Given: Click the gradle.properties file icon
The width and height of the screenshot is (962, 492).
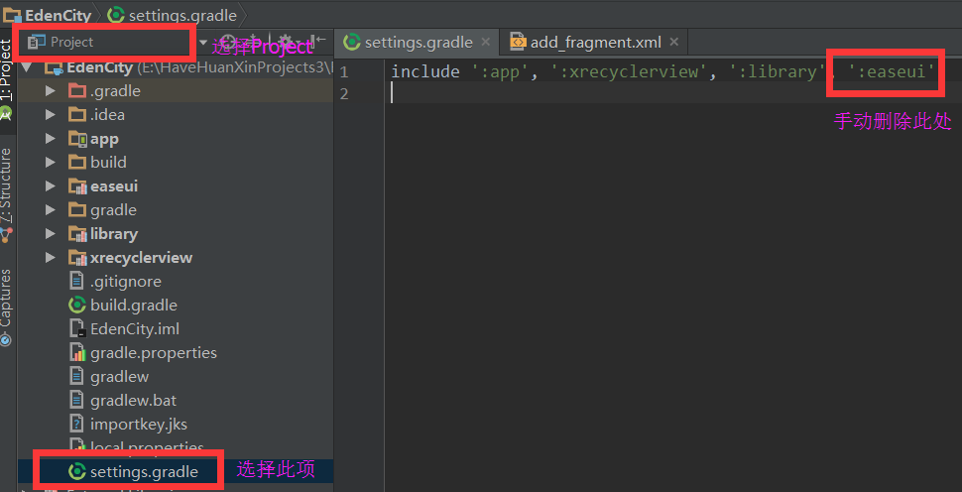Looking at the screenshot, I should point(77,353).
